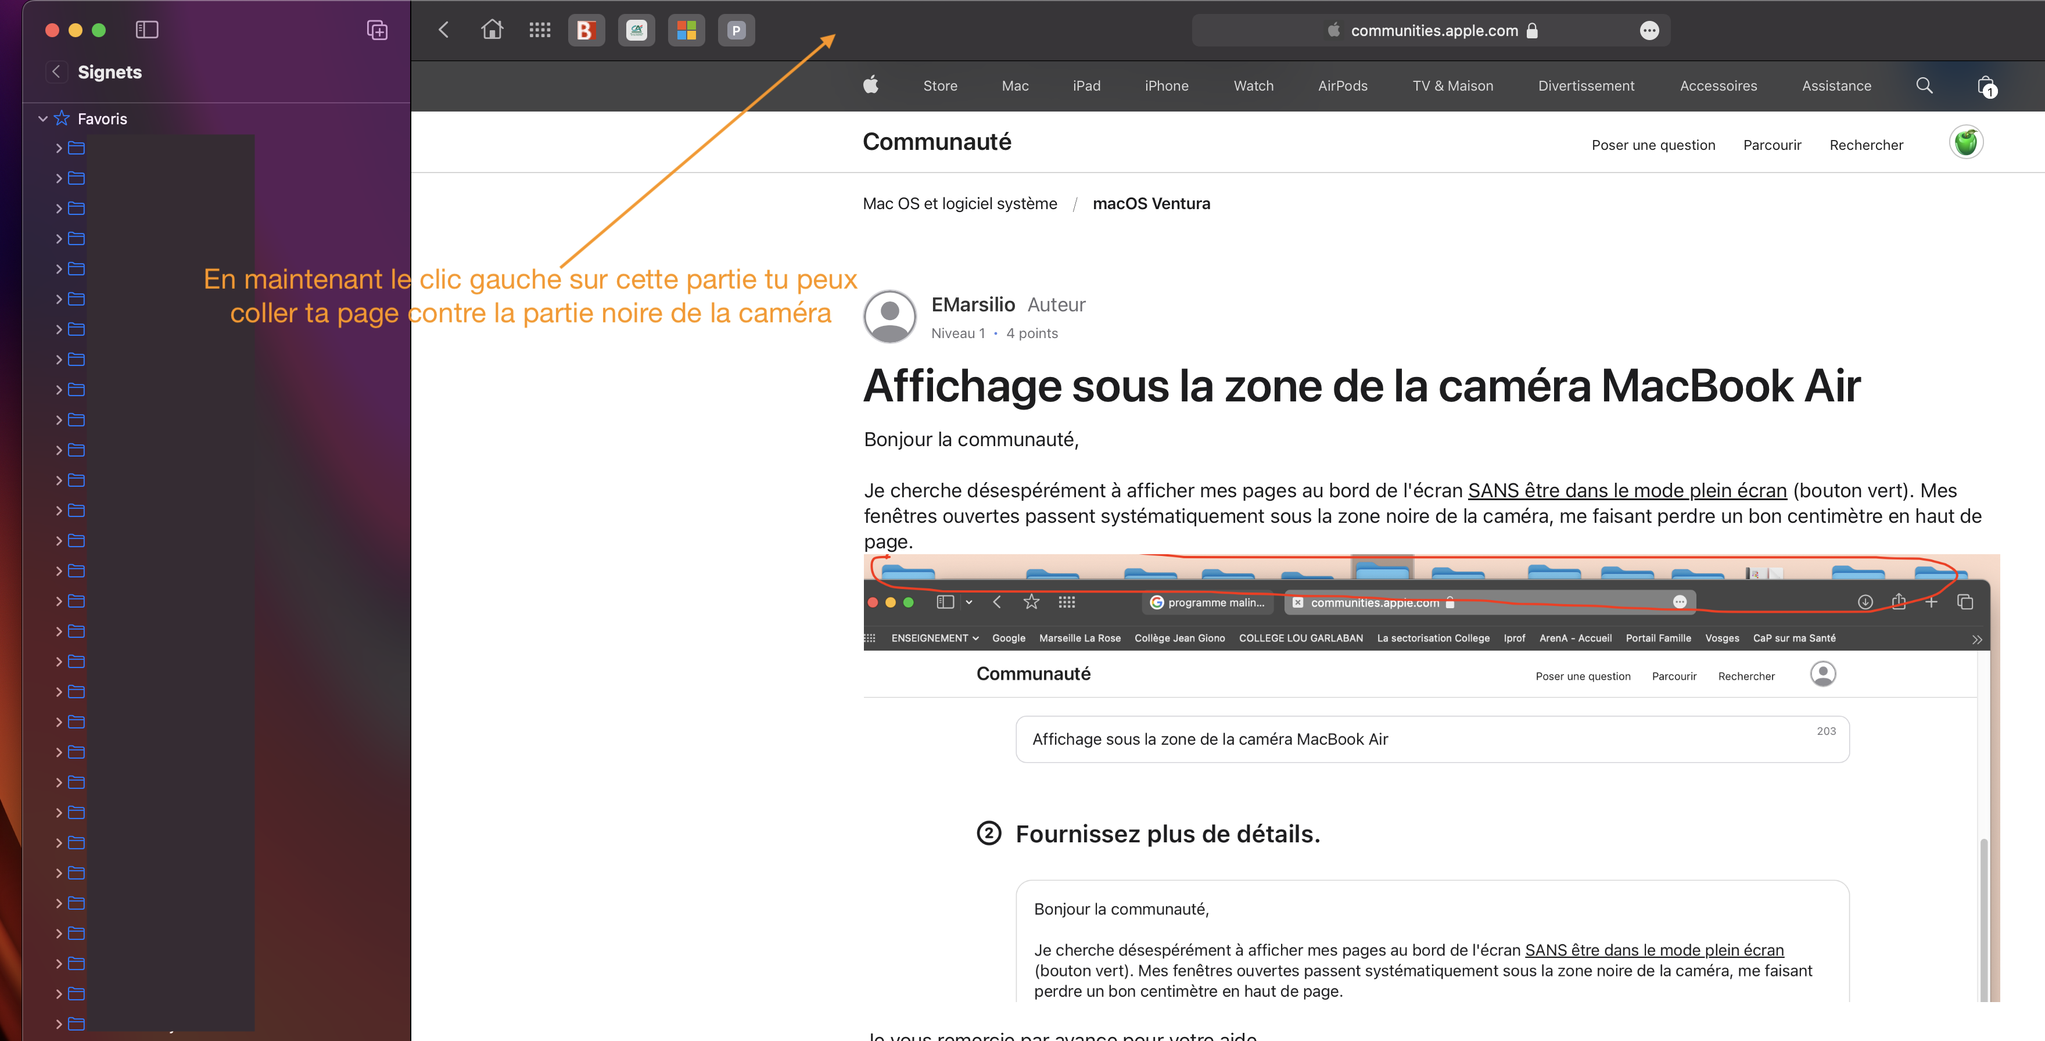Follow the Mac OS et logiciel système breadcrumb
Screen dimensions: 2045x1041
tap(960, 204)
